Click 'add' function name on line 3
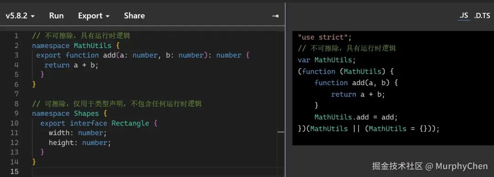This screenshot has width=494, height=177. pyautogui.click(x=109, y=55)
